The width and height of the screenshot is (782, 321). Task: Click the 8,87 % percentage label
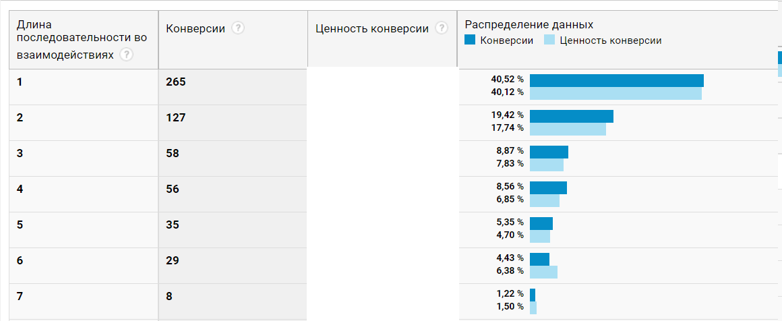511,151
